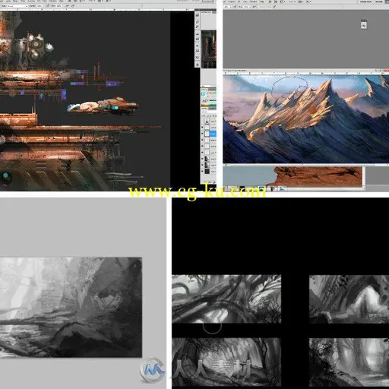
Task: Hide the layer directly below the selected layer
Action: pyautogui.click(x=202, y=140)
